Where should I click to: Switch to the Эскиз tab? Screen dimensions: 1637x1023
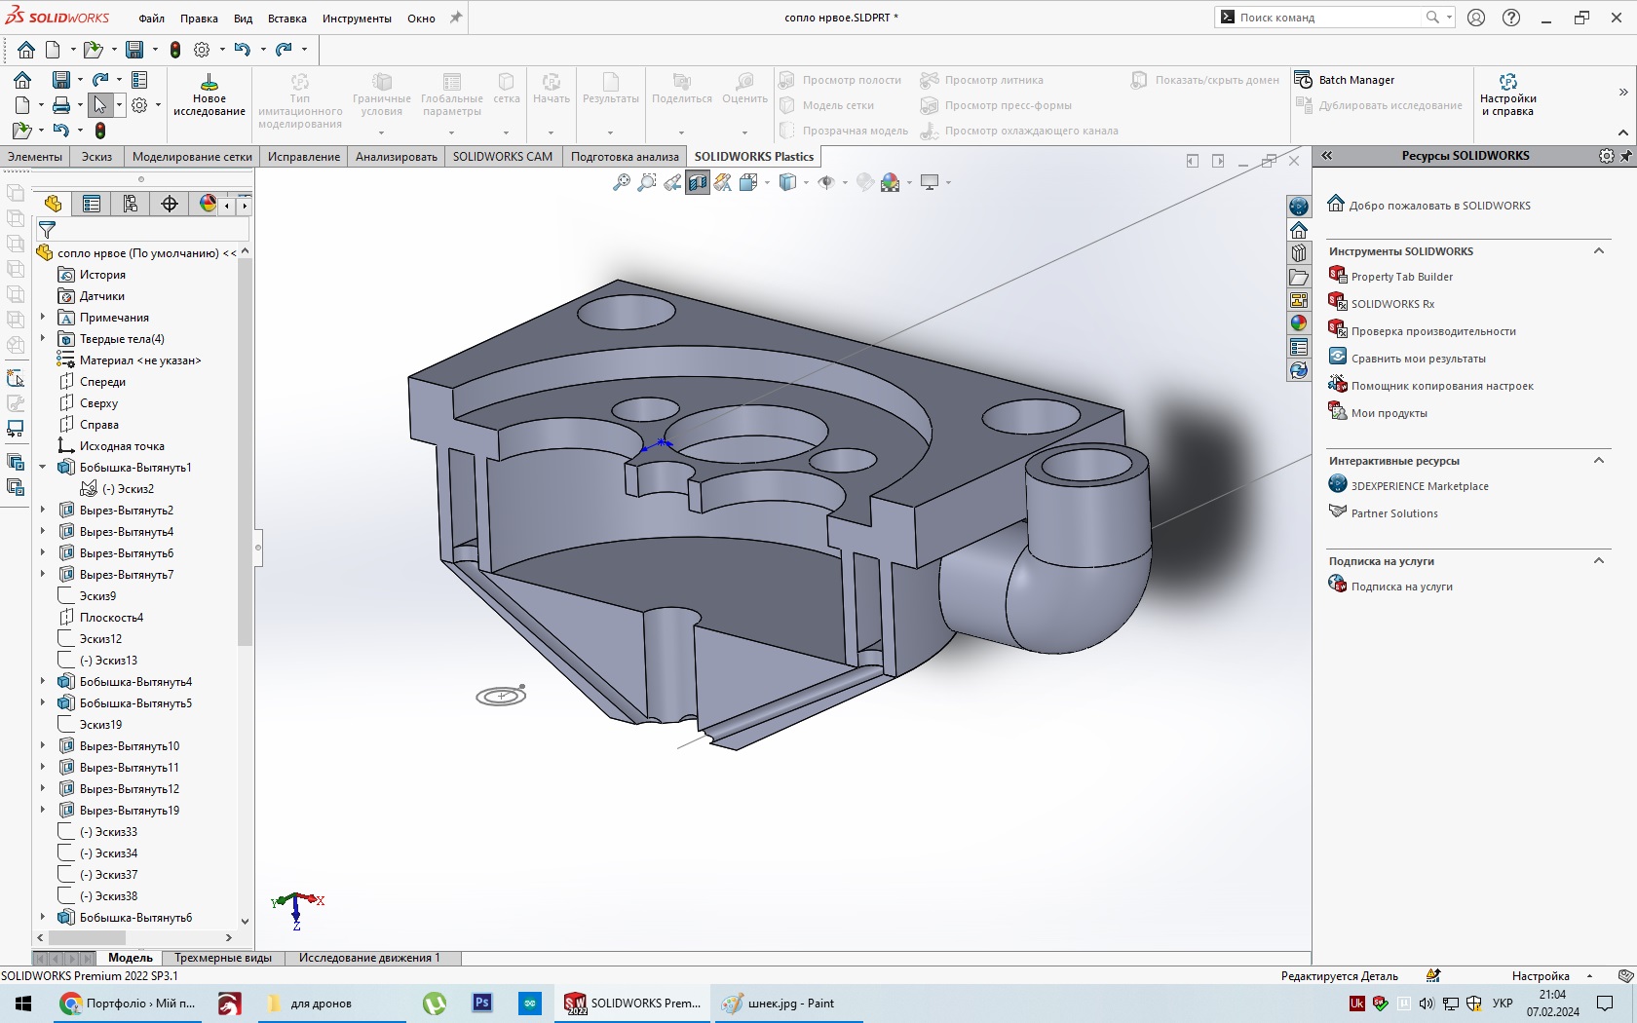96,156
